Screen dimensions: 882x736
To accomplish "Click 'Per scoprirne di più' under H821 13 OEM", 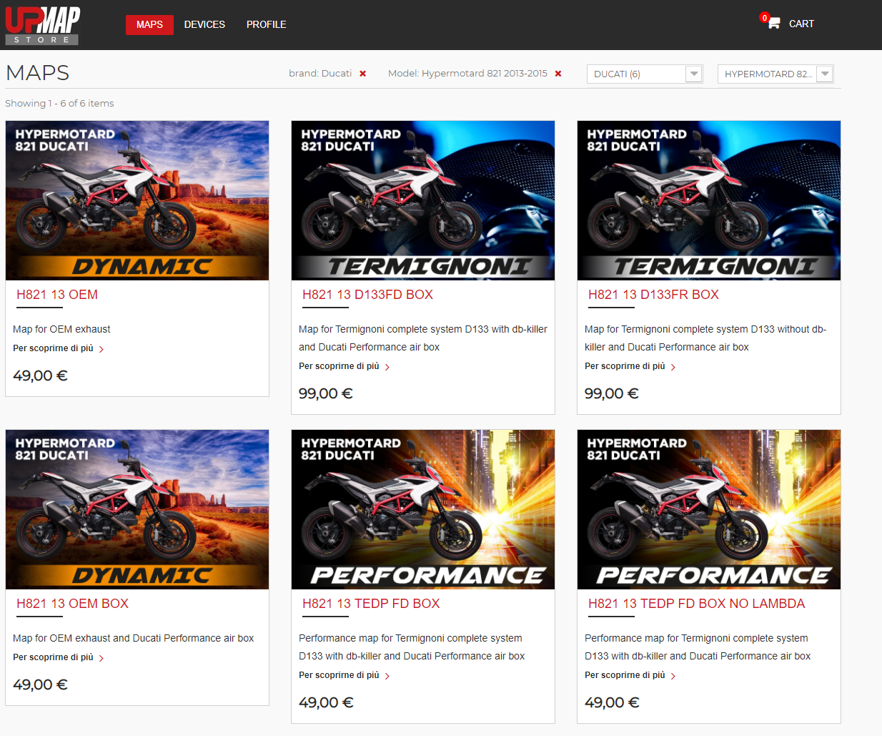I will [59, 348].
